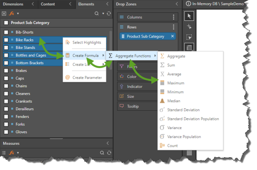Open the dropdown arrow beside the fx icon

pos(18,13)
